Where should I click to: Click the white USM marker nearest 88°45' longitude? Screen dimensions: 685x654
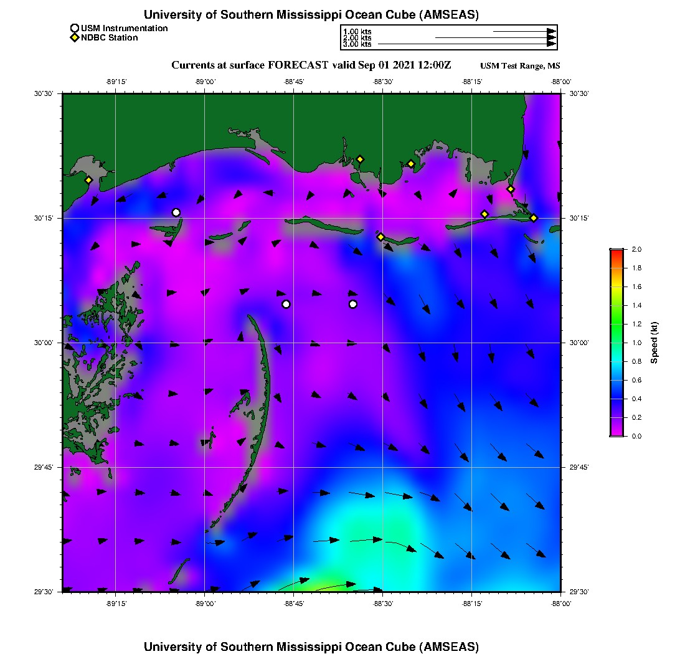point(286,304)
